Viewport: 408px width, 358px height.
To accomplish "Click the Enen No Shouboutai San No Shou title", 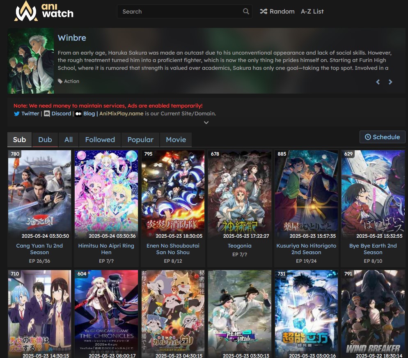I will [173, 249].
